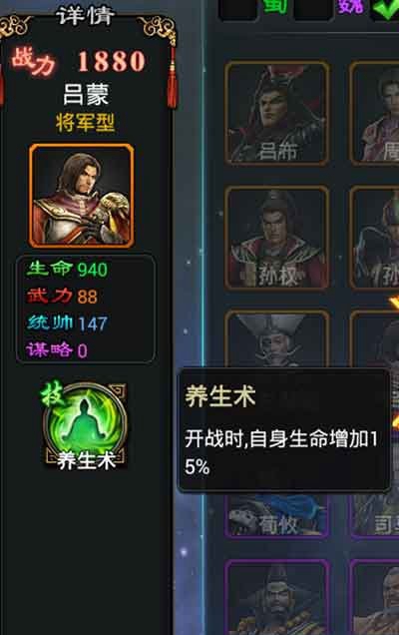399x635 pixels.
Task: Tap the 生命 940 stat line
Action: [x=67, y=270]
